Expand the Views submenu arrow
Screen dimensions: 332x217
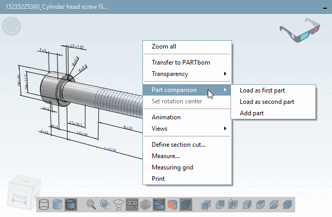225,129
